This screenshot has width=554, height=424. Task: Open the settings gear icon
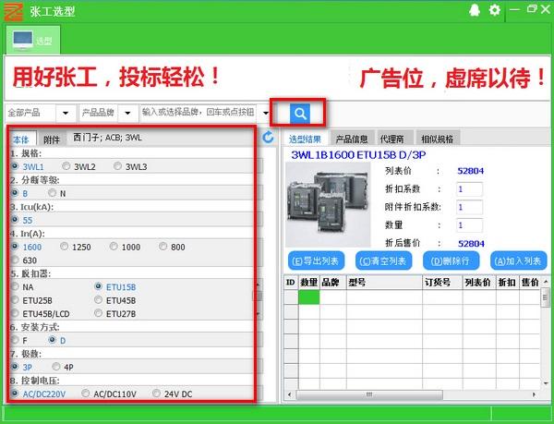click(x=495, y=10)
